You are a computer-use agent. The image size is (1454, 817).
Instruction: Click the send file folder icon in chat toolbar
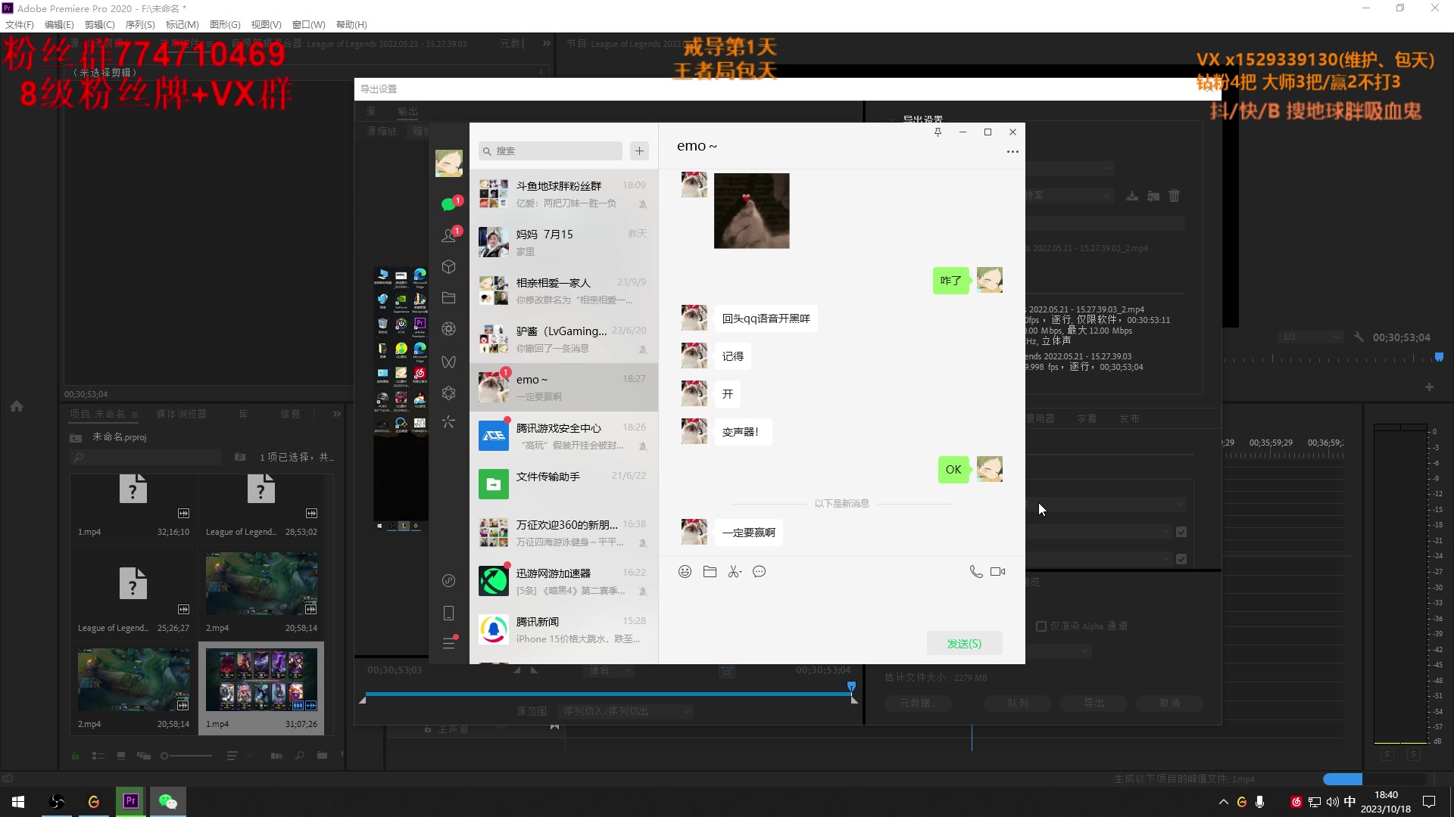(710, 572)
